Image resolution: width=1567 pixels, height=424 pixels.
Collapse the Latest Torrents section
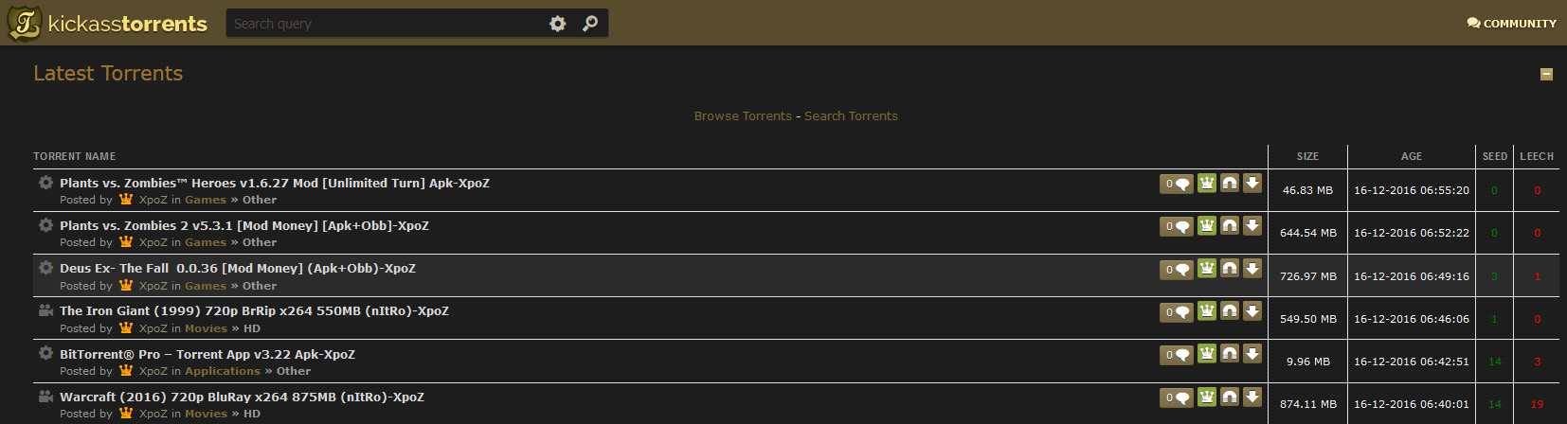tap(1546, 74)
